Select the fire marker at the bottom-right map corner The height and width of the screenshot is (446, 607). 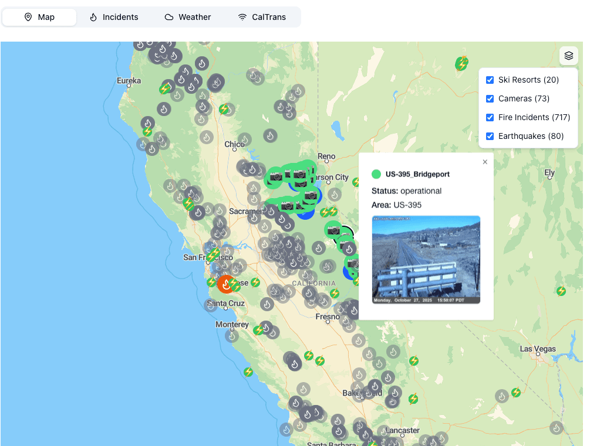click(557, 428)
